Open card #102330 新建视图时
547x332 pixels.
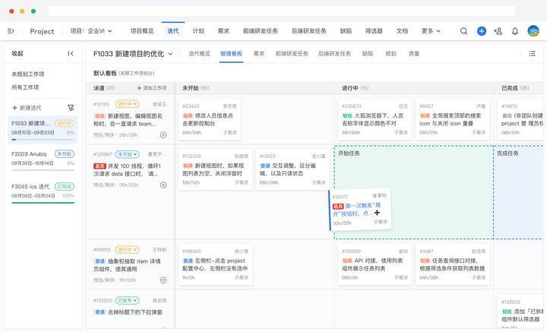(215, 169)
